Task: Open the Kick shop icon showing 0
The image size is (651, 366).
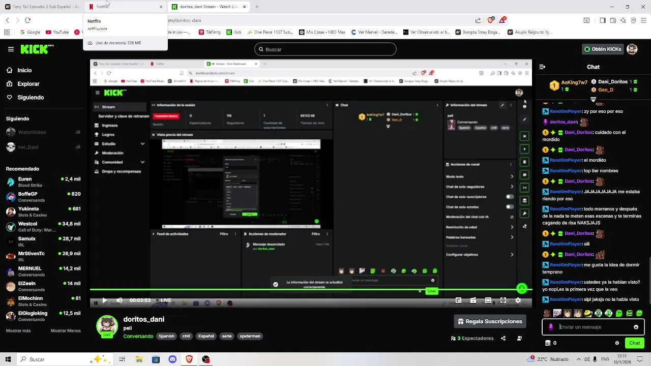Action: coord(550,343)
